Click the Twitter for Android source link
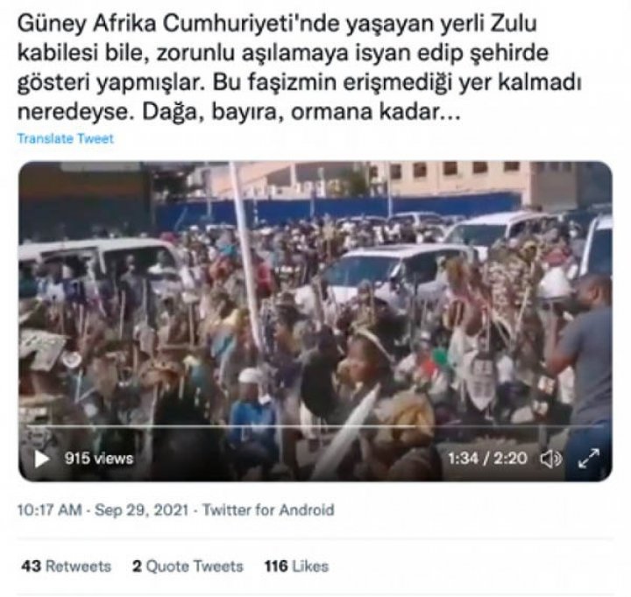 tap(268, 510)
